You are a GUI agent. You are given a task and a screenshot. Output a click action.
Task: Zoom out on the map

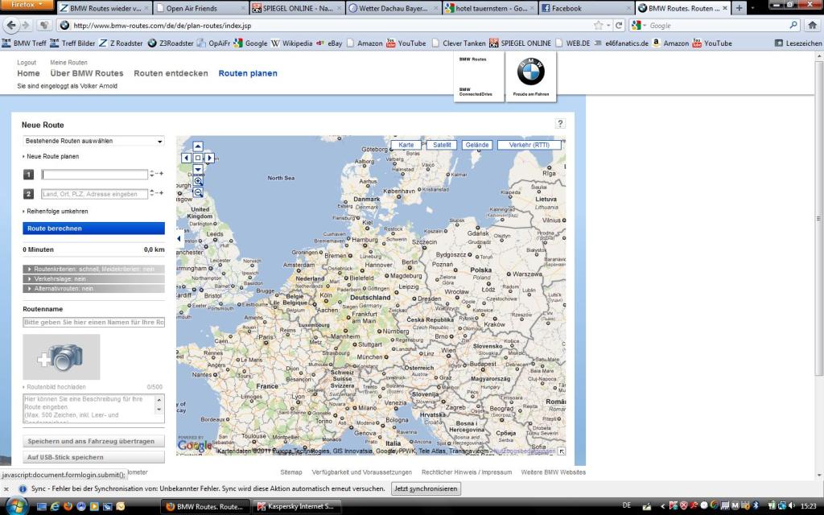(198, 193)
